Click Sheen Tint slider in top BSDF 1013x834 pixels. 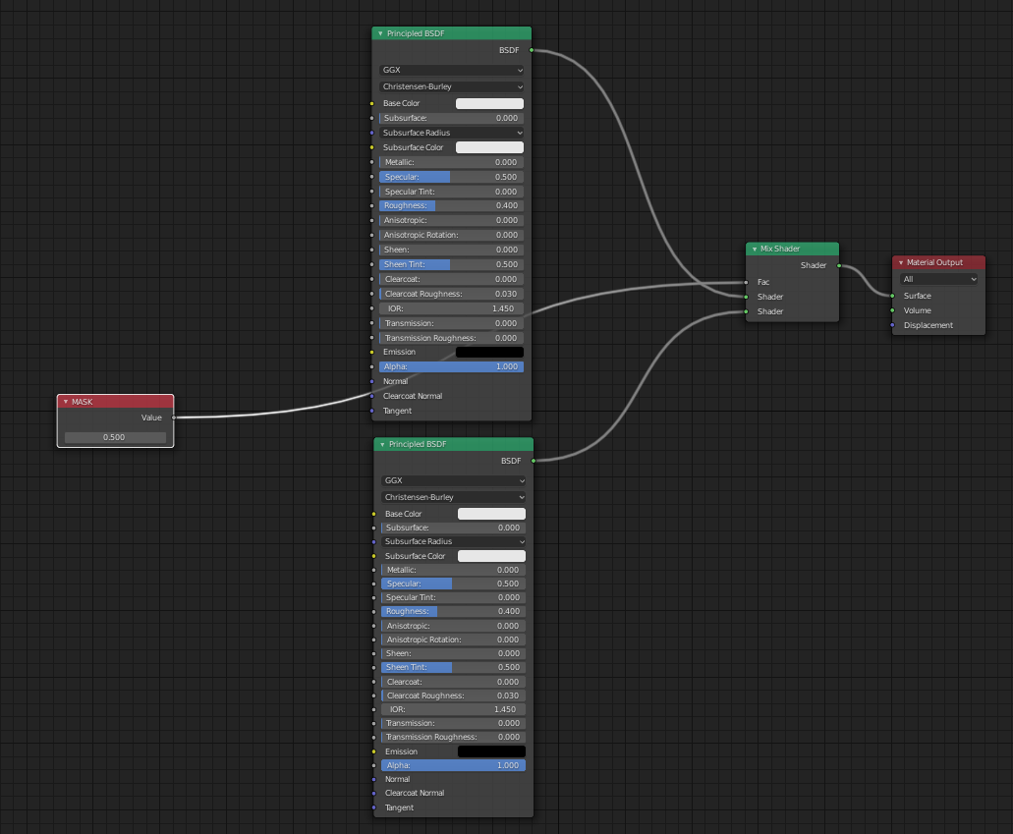point(452,264)
